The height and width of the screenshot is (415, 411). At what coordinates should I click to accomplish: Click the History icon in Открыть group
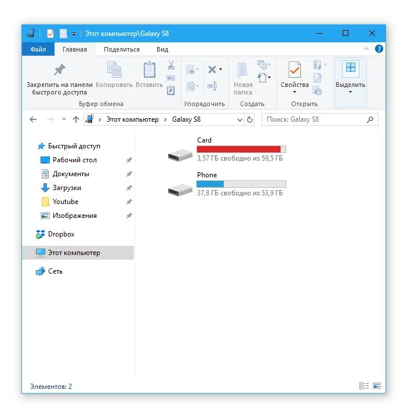click(x=317, y=90)
